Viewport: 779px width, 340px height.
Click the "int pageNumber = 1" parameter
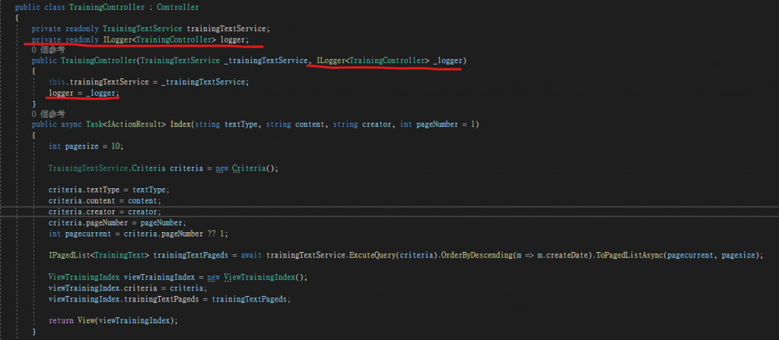(x=437, y=124)
